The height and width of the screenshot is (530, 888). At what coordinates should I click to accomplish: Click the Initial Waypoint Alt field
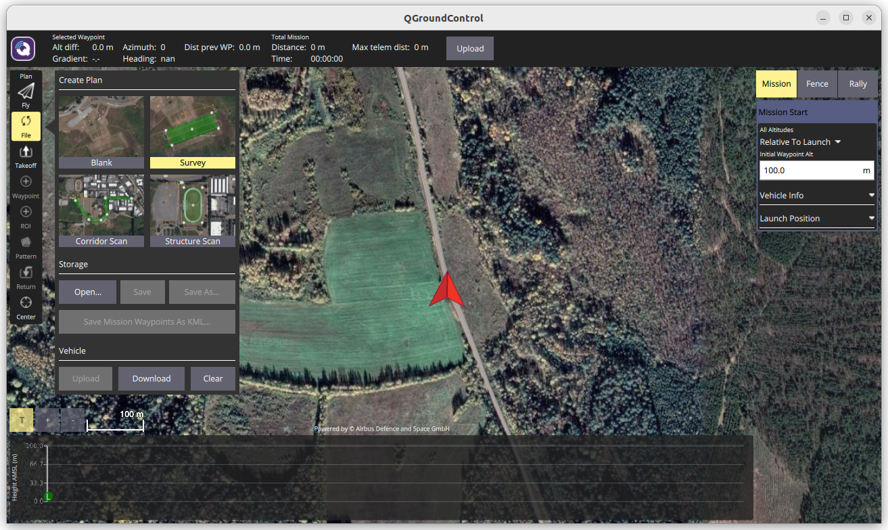[x=810, y=171]
